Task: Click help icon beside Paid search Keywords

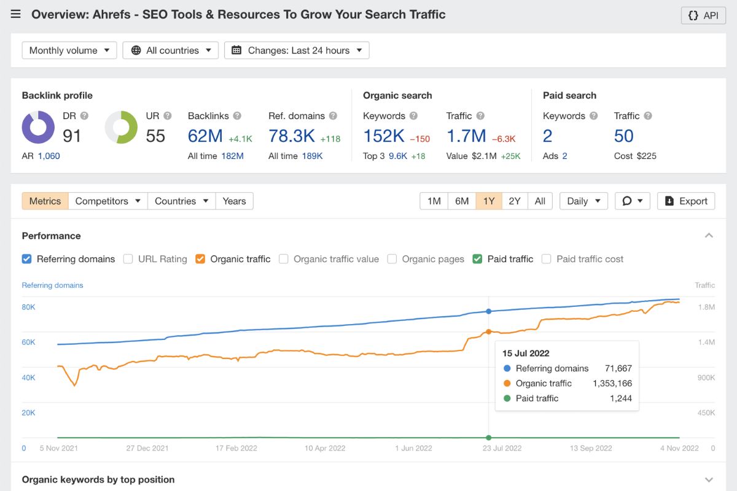Action: tap(593, 115)
